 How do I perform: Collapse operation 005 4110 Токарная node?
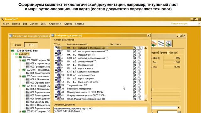tap(20, 111)
